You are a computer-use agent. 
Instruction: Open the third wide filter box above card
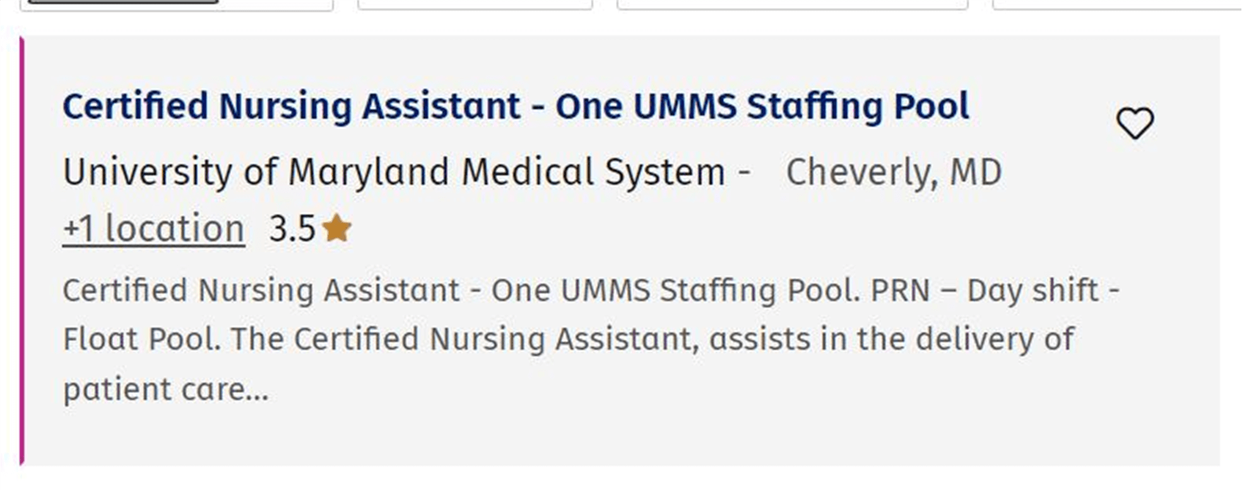pos(792,4)
